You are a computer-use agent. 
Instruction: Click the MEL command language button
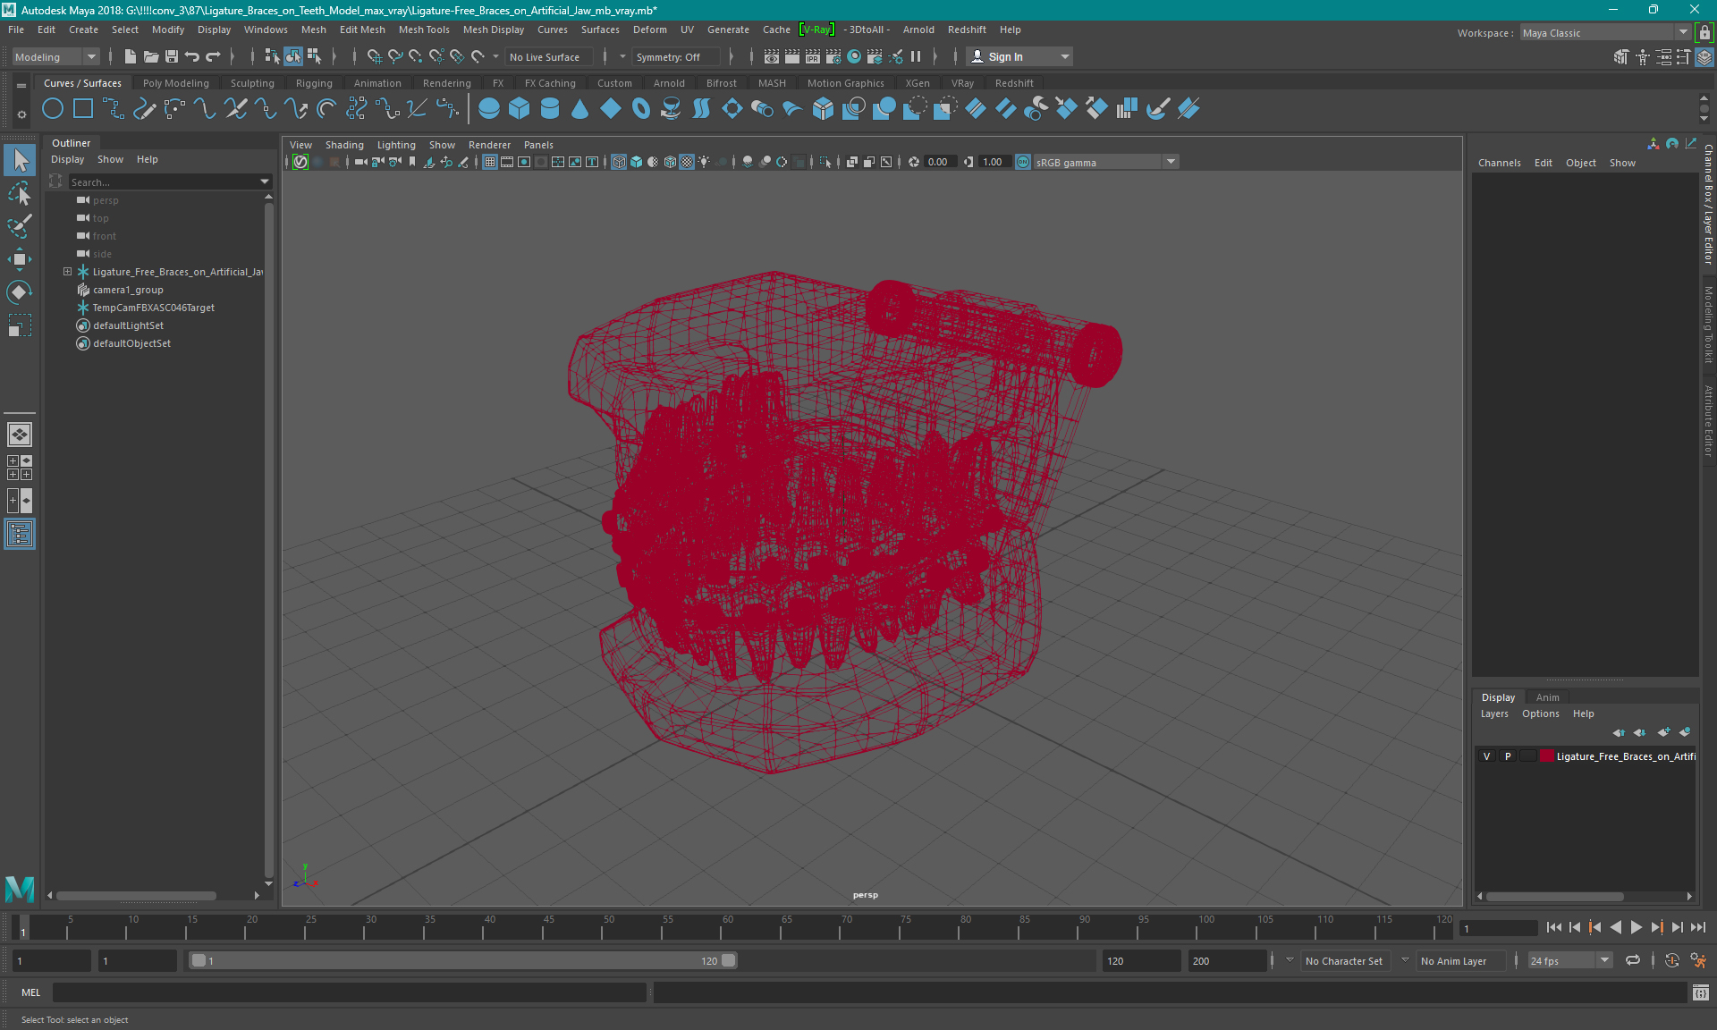(x=31, y=992)
